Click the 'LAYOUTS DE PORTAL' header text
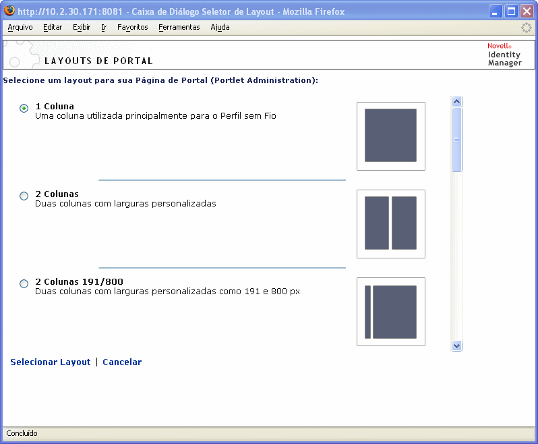 click(x=98, y=61)
